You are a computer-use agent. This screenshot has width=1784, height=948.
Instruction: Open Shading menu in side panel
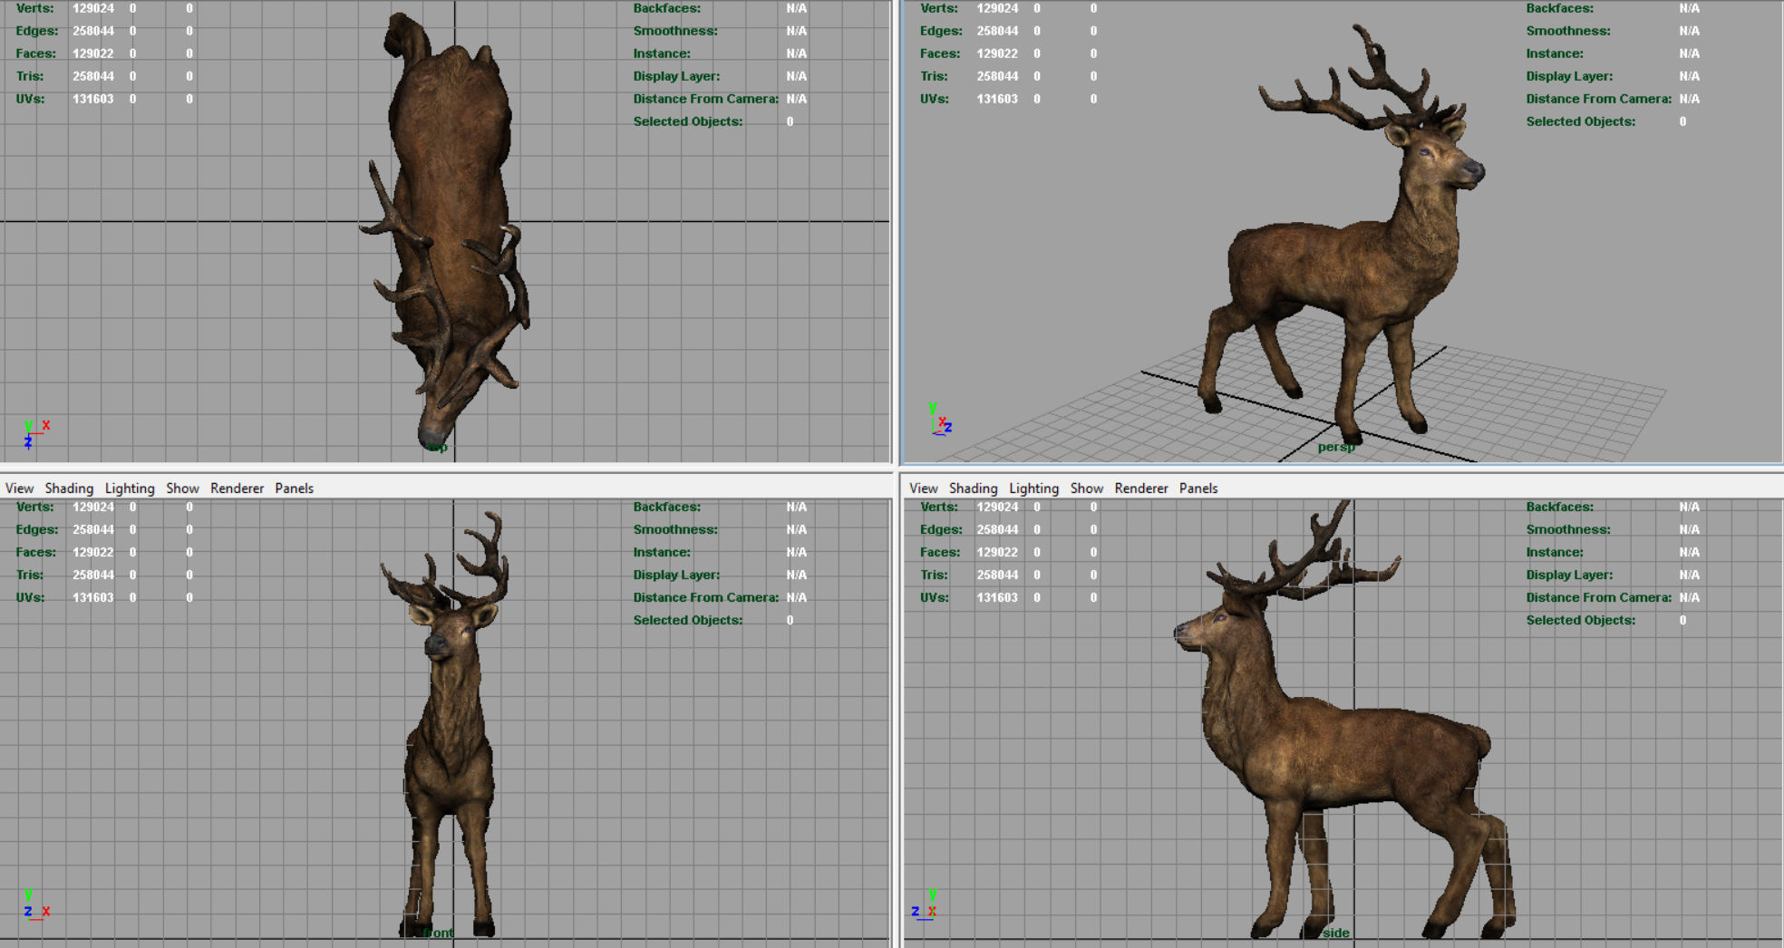point(973,488)
